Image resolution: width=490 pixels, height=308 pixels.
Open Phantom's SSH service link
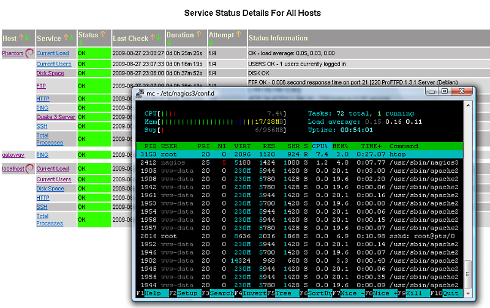coord(42,126)
